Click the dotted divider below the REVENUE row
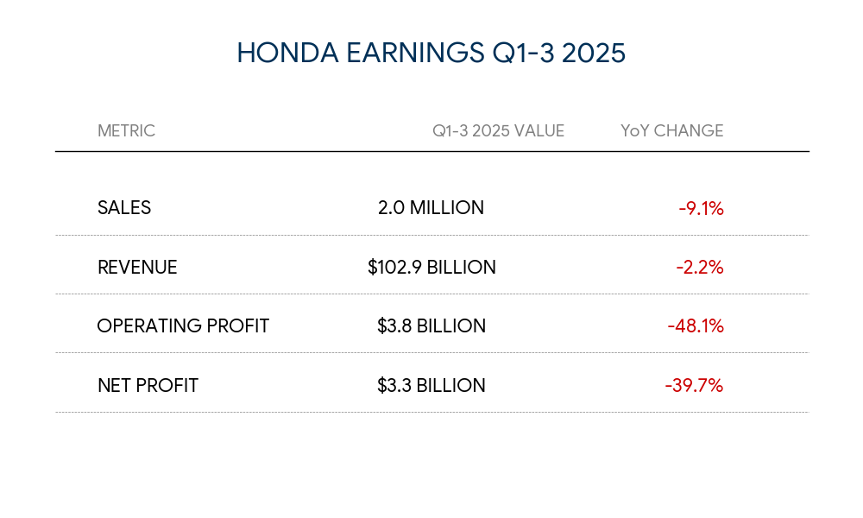863x518 pixels. tap(431, 294)
